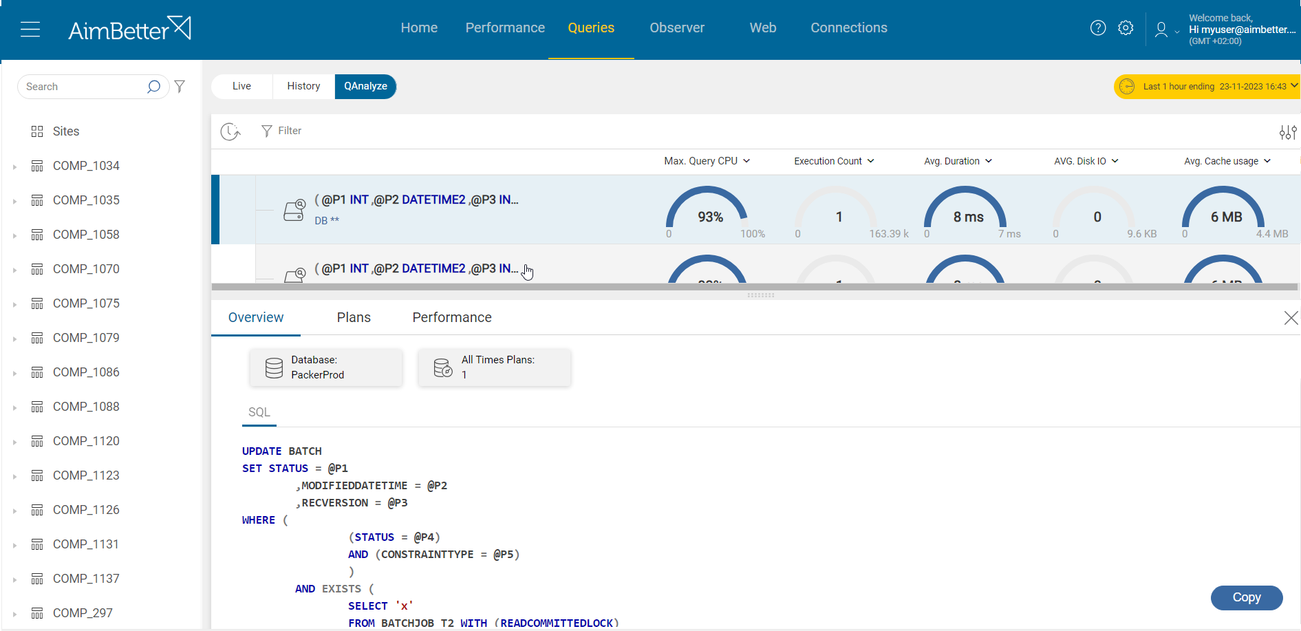Click the query icon in the first row
This screenshot has width=1301, height=631.
pos(295,210)
